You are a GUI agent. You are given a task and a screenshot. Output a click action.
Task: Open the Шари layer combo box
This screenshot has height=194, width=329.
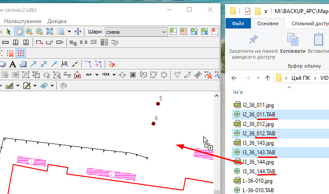[x=136, y=32]
